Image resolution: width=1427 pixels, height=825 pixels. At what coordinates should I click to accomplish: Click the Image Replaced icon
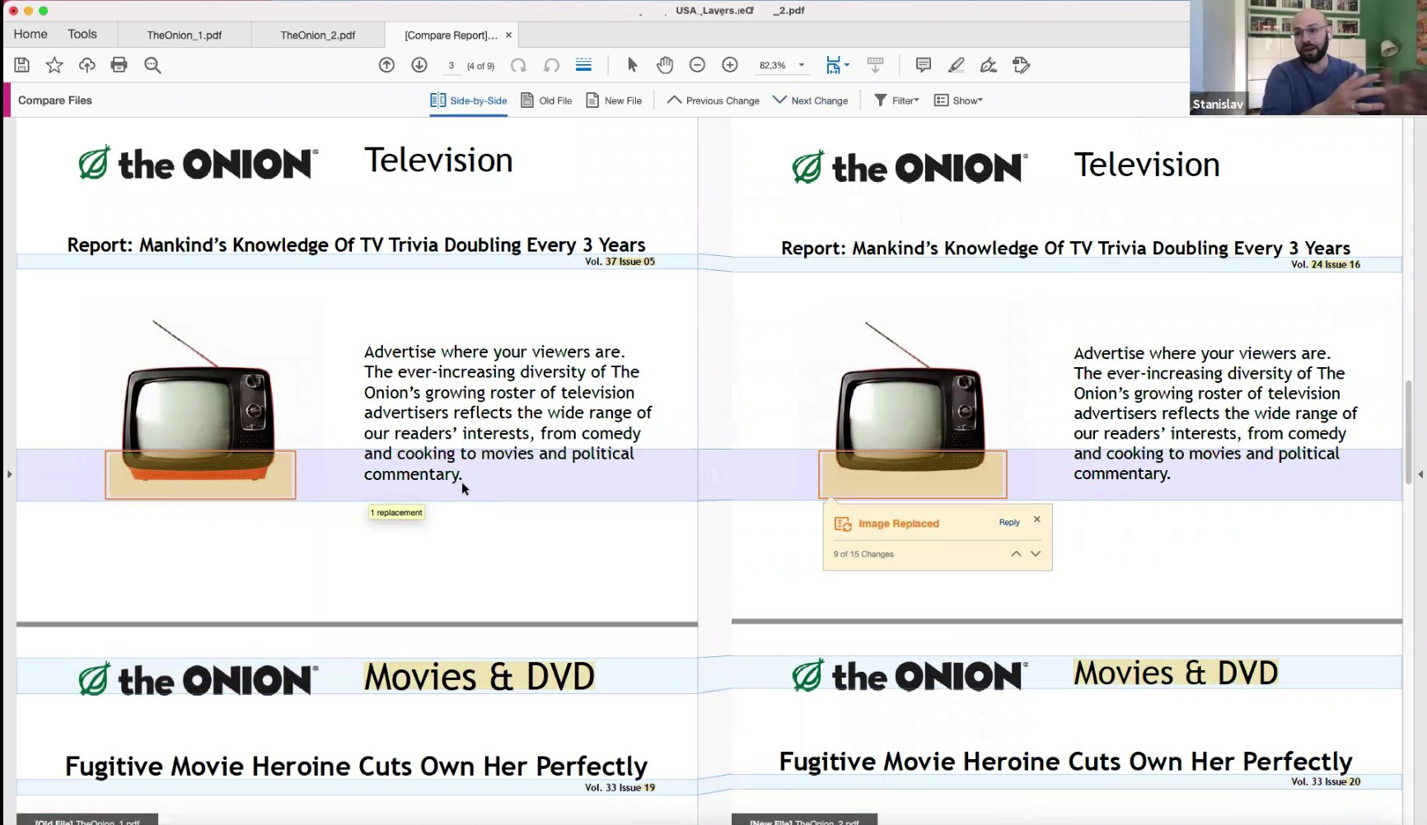[843, 524]
